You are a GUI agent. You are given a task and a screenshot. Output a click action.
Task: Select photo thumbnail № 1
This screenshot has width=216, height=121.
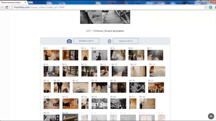[52, 55]
